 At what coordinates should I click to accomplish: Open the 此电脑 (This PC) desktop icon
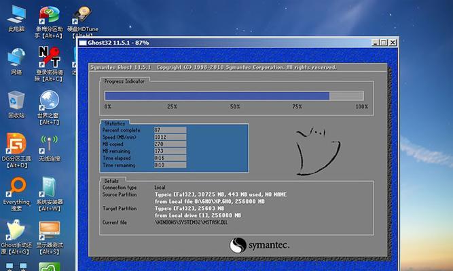point(16,16)
